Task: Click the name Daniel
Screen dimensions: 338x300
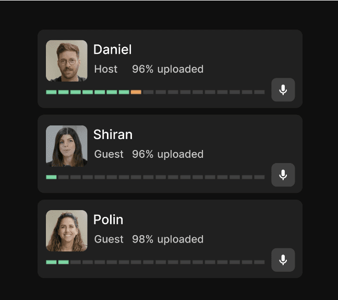Action: coord(112,50)
